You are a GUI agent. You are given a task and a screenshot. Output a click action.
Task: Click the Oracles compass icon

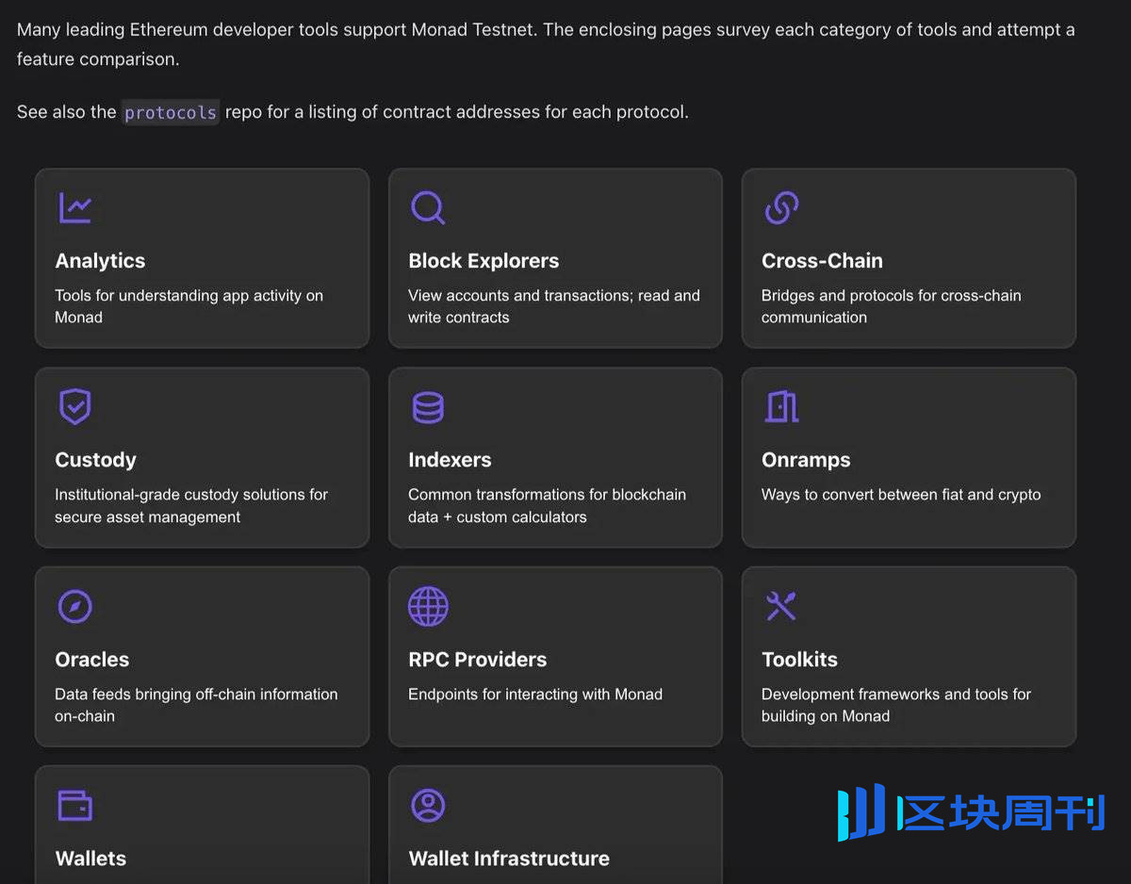tap(75, 606)
